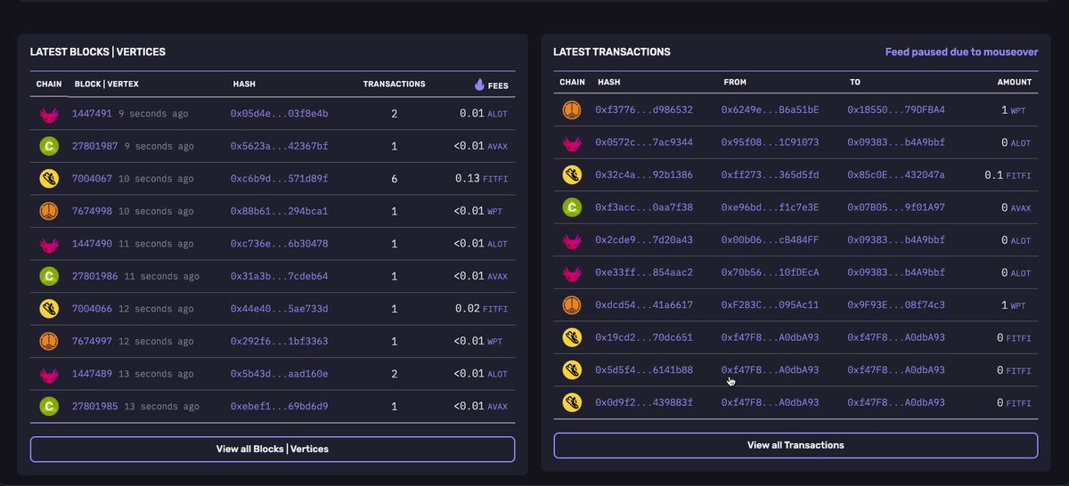Open recipient address 0x9F93E...08f74c3

pyautogui.click(x=896, y=305)
